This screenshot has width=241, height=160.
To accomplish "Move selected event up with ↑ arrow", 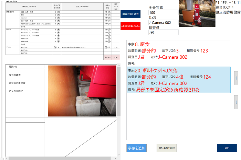I will pyautogui.click(x=236, y=78).
